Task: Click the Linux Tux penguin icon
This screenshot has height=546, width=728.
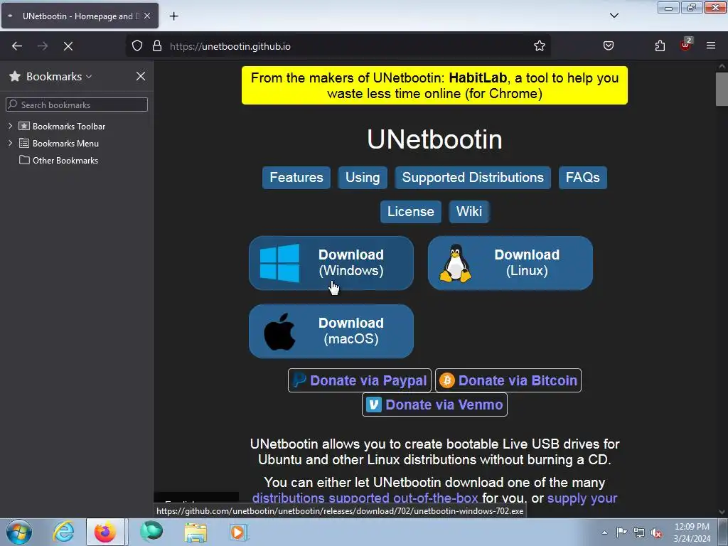Action: 456,263
